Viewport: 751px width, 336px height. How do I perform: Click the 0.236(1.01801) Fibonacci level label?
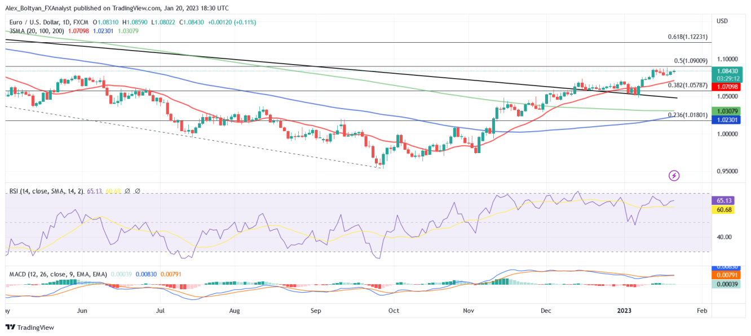click(x=688, y=115)
